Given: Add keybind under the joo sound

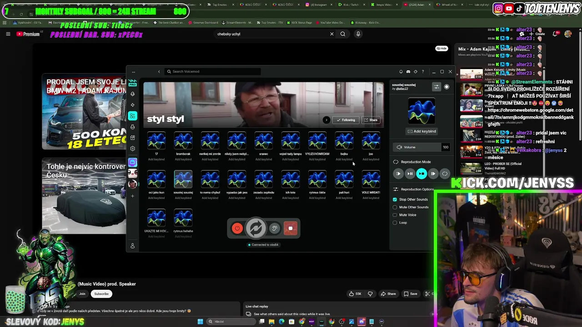Looking at the screenshot, I should click(371, 159).
